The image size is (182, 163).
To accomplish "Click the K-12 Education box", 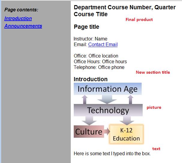I will tap(127, 134).
